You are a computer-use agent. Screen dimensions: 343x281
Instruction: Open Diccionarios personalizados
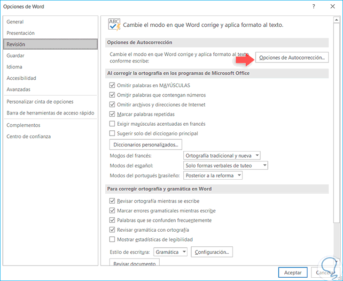[x=146, y=144]
